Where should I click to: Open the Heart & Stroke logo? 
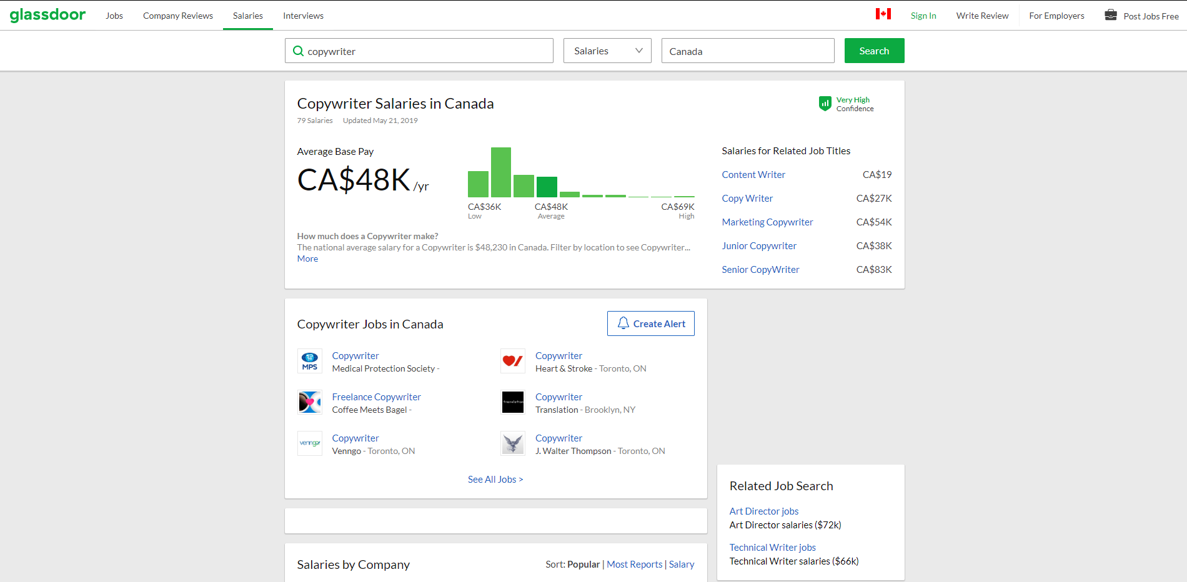coord(513,361)
